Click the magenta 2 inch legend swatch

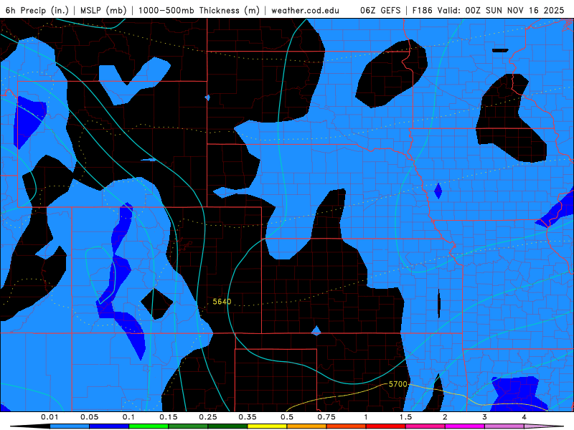(465, 426)
